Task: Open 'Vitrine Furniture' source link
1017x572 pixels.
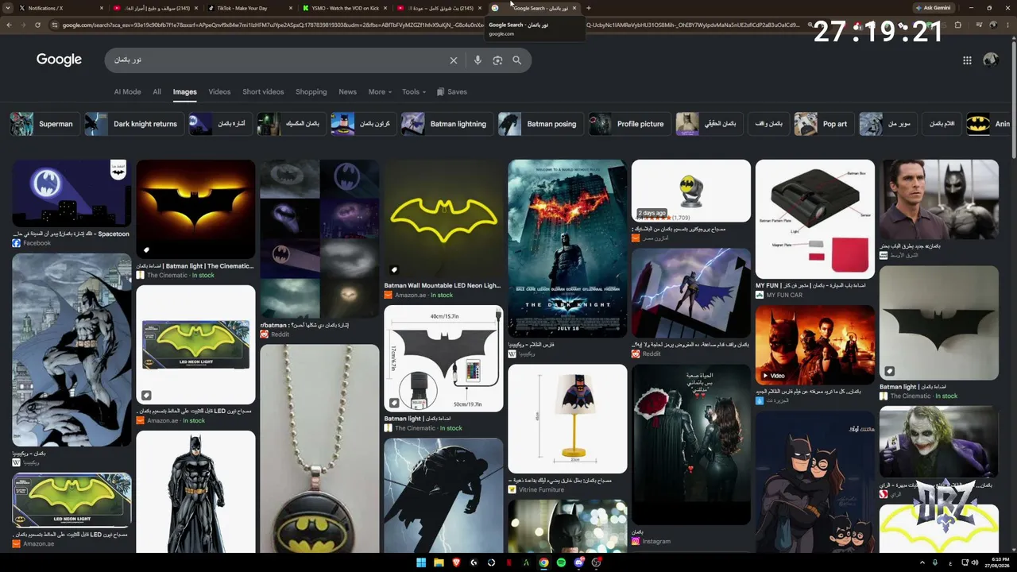Action: point(541,489)
